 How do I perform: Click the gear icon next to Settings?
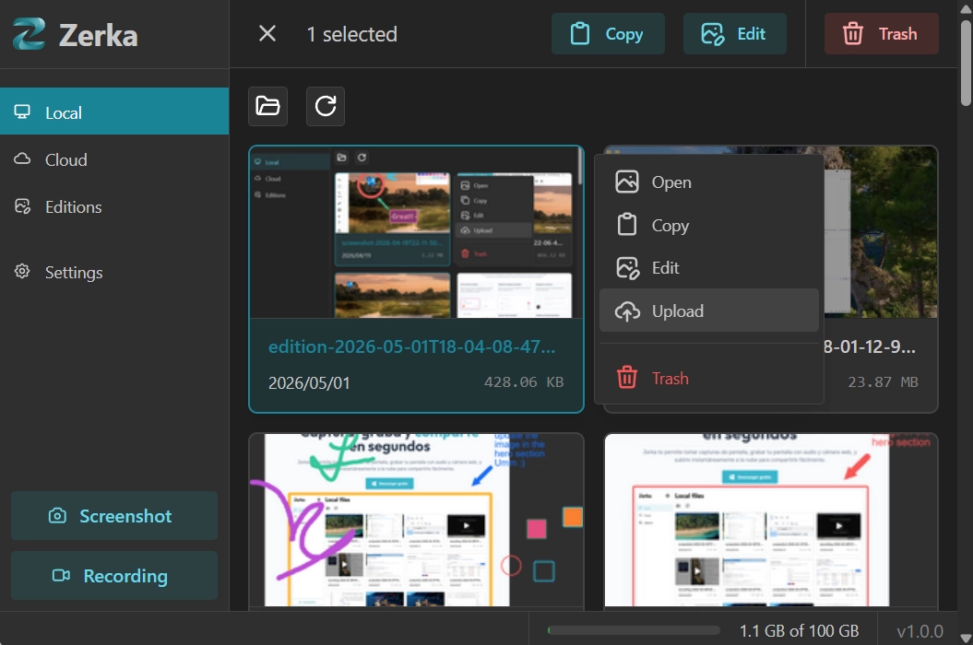tap(22, 272)
